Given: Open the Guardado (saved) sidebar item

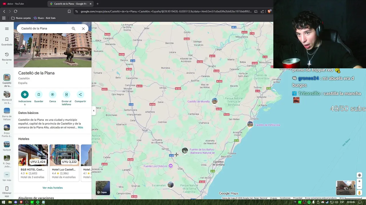Looking at the screenshot, I should (7, 42).
